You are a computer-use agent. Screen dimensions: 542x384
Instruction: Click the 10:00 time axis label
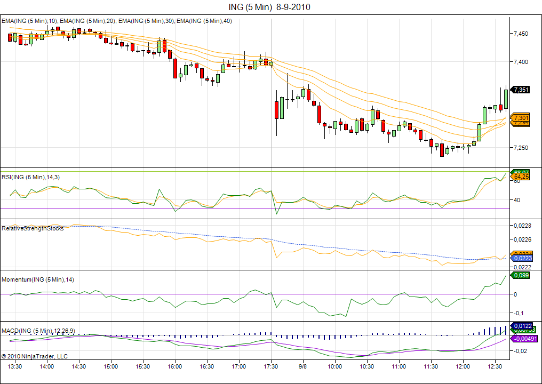[335, 366]
